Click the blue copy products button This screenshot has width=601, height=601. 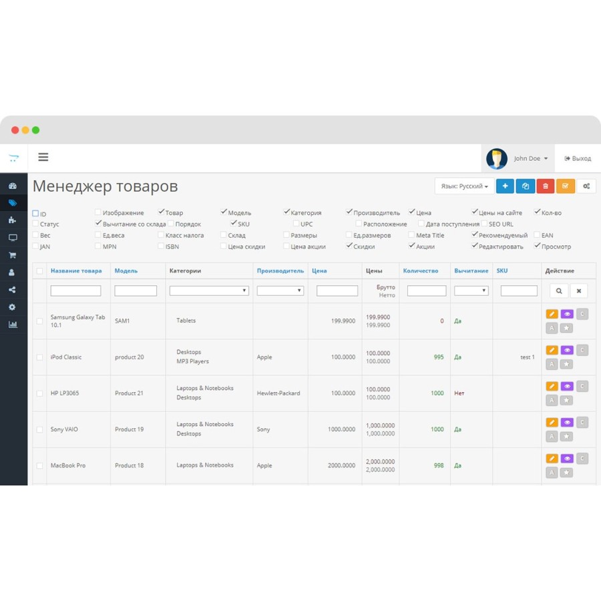click(x=525, y=186)
